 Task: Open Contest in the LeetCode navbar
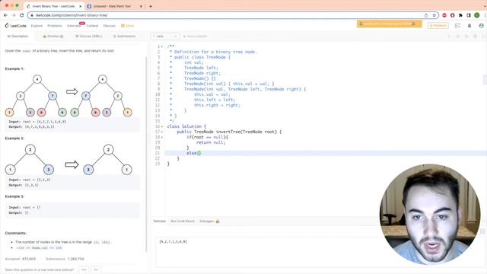pyautogui.click(x=92, y=26)
